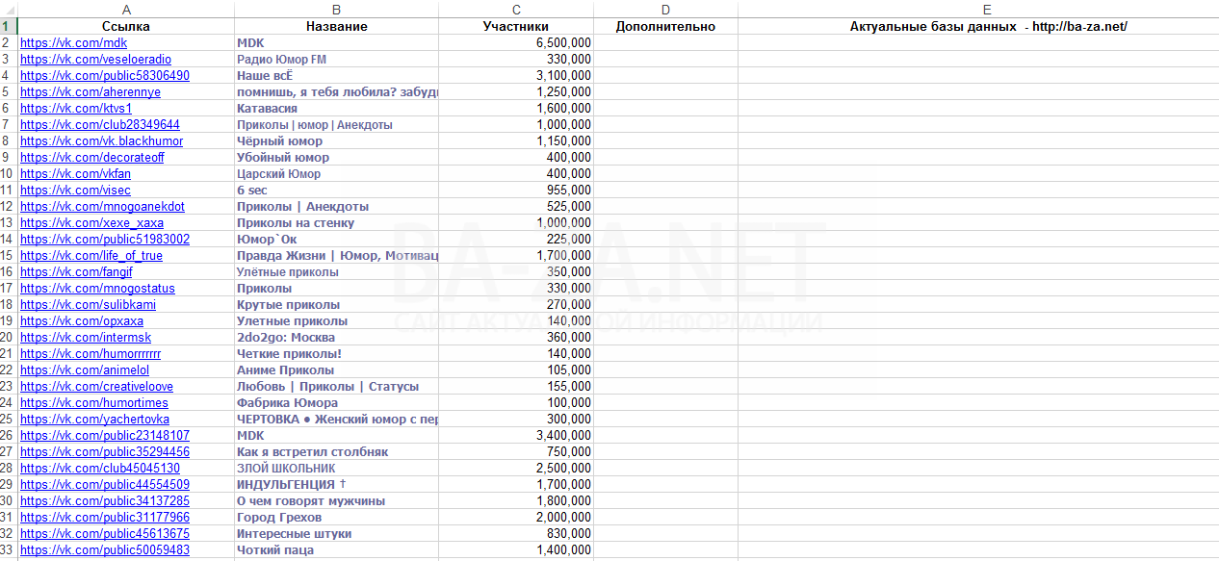This screenshot has width=1219, height=561.
Task: Click the 'Дополнительно' header cell
Action: (x=666, y=26)
